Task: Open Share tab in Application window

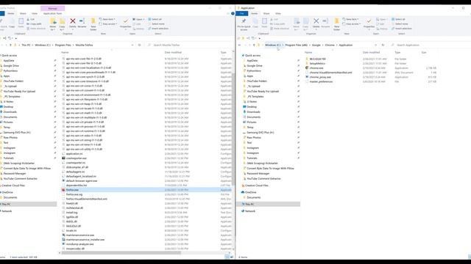Action: coord(266,13)
